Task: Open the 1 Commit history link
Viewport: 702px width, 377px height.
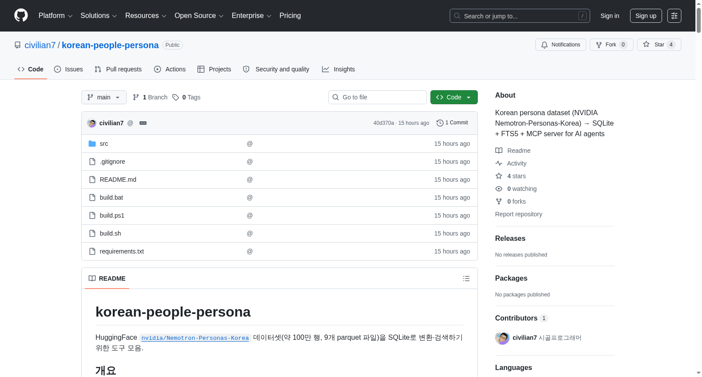Action: [452, 123]
